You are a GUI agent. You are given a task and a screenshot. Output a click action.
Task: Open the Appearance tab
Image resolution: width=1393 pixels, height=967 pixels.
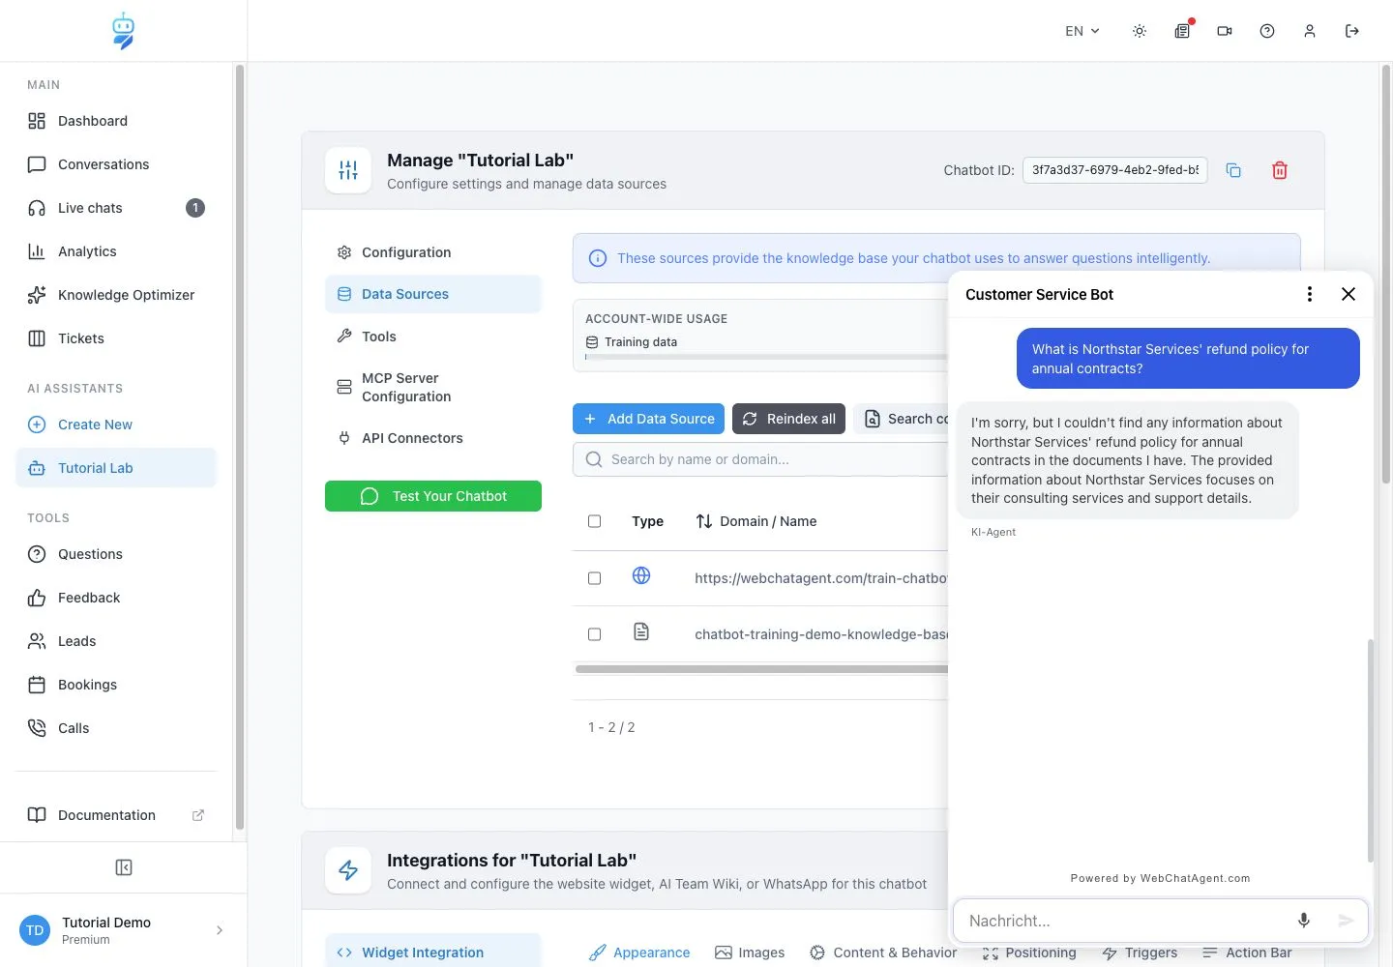click(639, 952)
